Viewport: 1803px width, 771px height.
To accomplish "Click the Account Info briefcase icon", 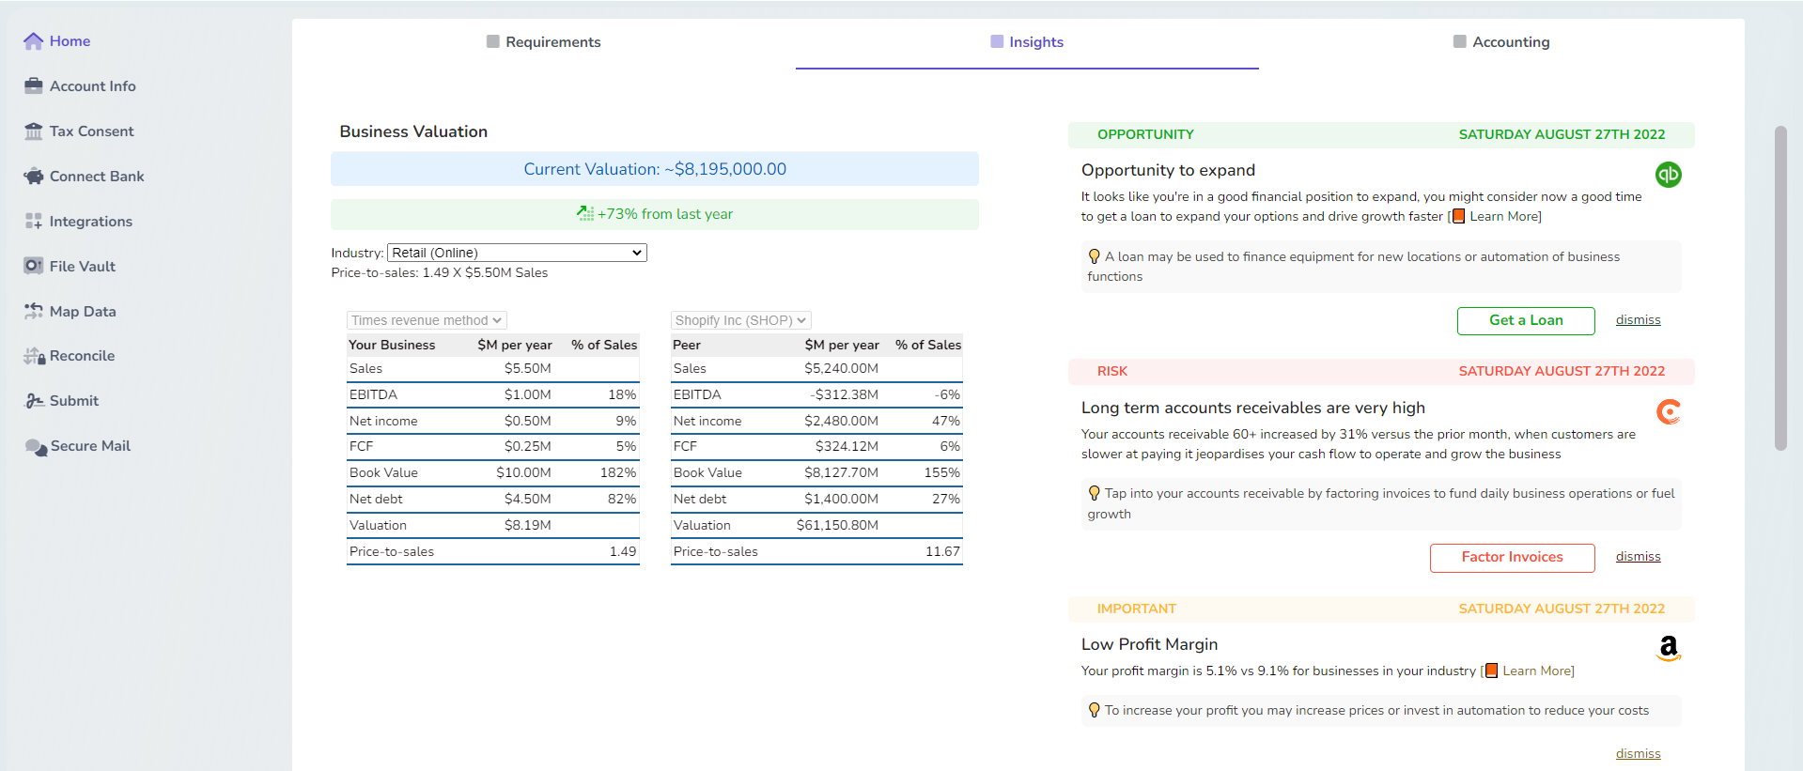I will tap(34, 86).
